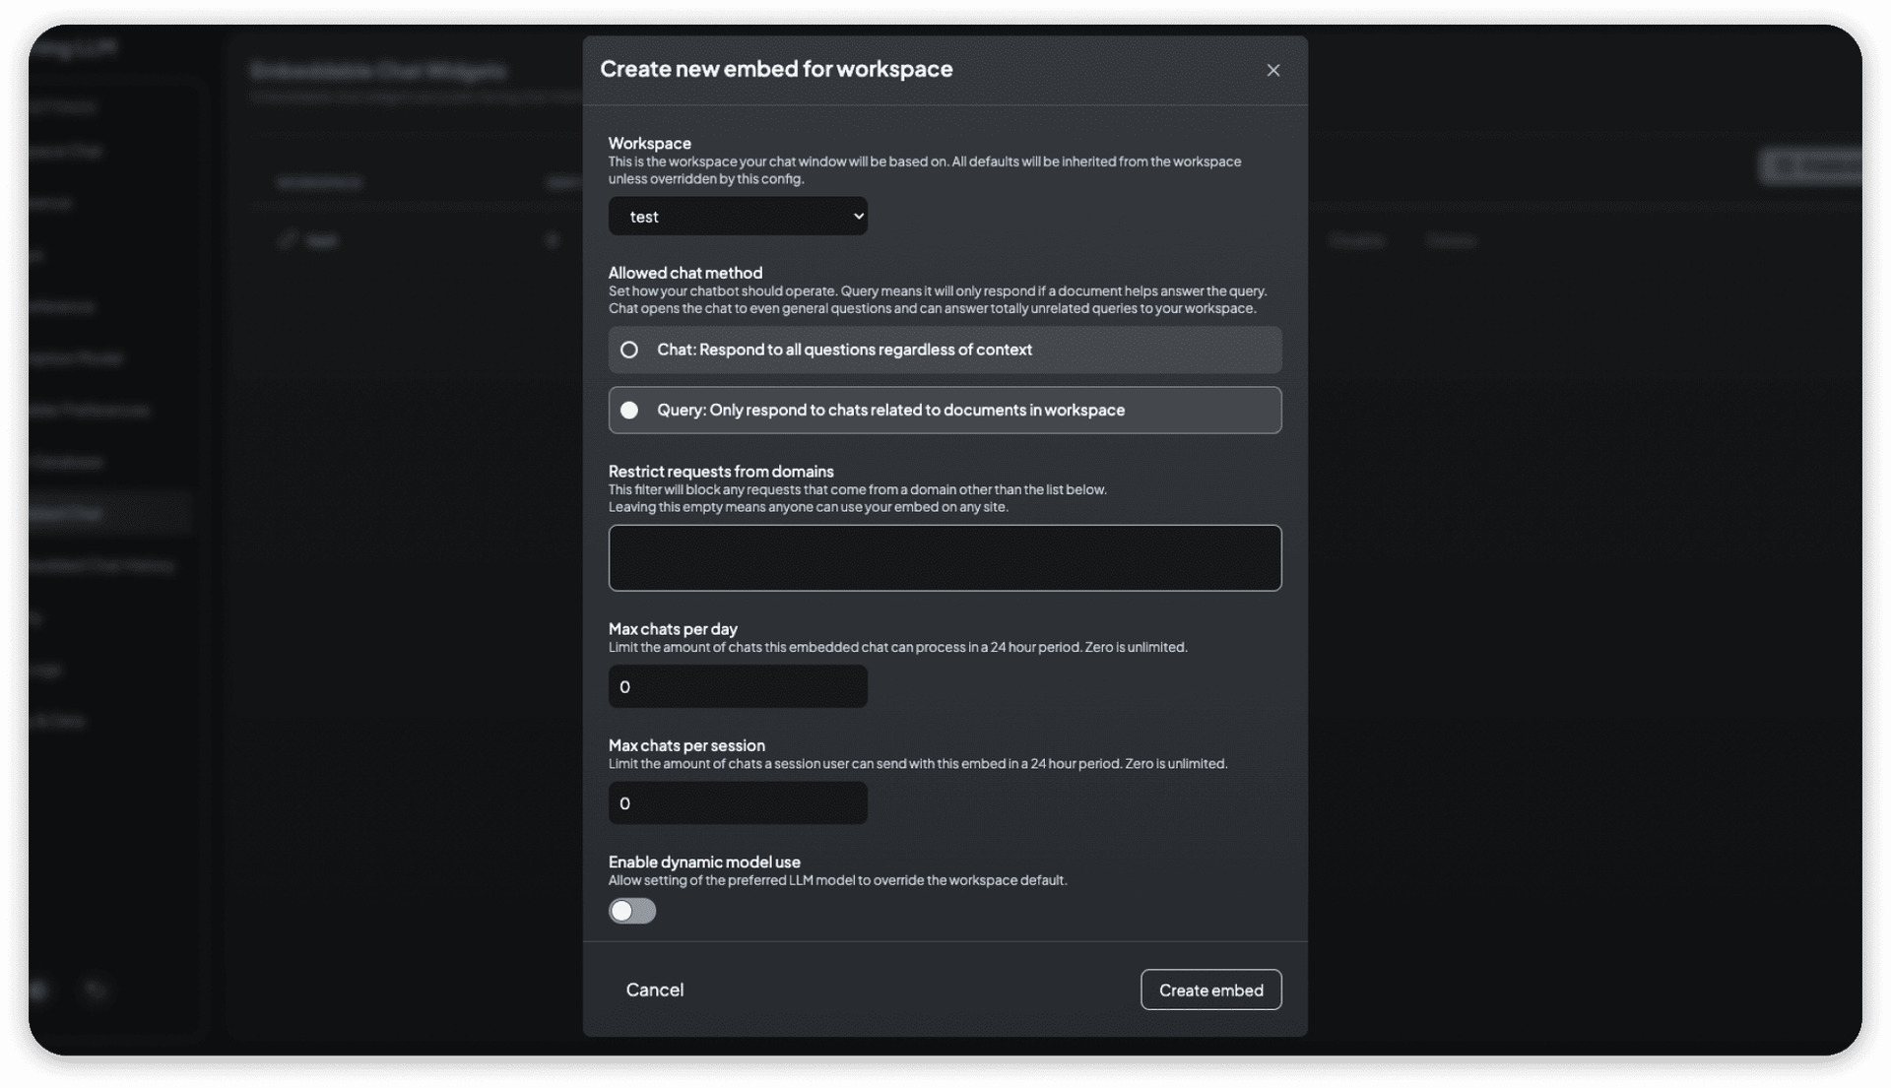Open the workspace selector to change from 'test'
1891x1088 pixels.
coord(738,216)
